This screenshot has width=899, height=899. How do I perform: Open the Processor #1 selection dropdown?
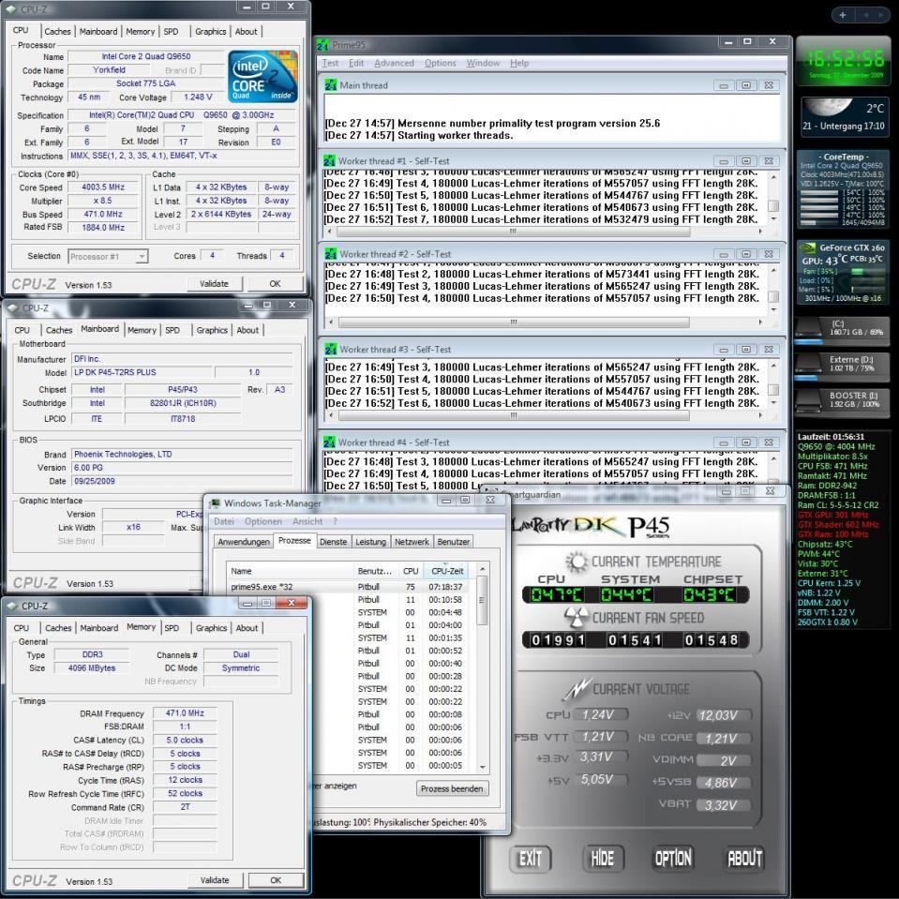(142, 256)
